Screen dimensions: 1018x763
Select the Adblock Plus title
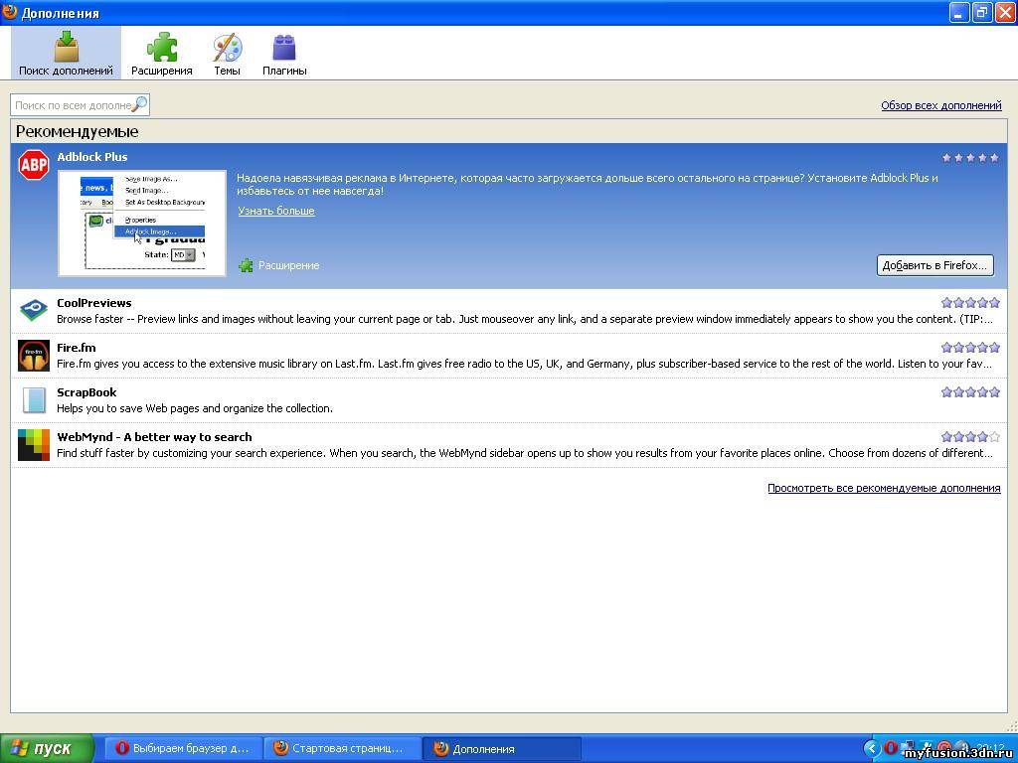92,157
